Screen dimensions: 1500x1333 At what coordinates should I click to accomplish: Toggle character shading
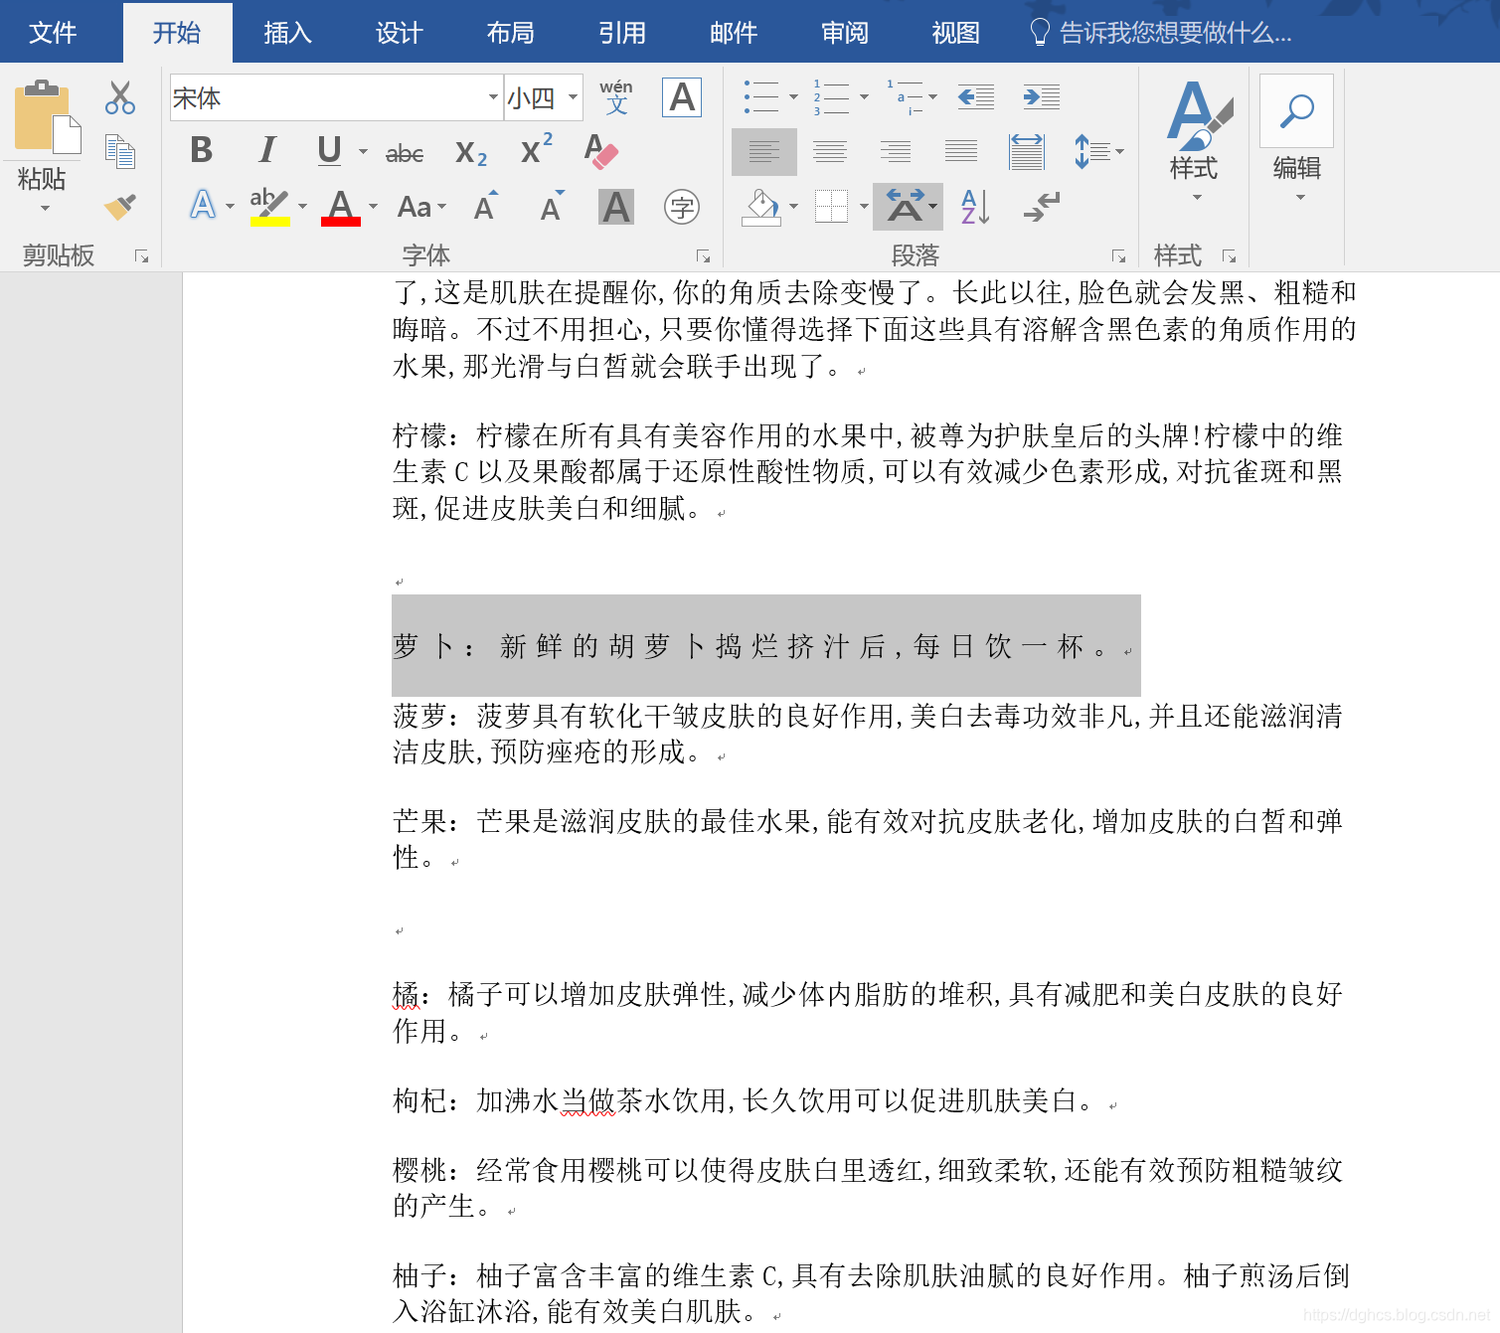coord(616,207)
